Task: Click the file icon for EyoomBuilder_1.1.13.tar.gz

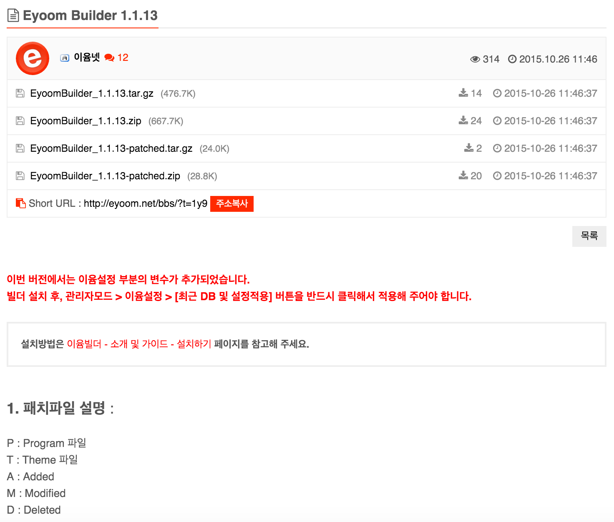Action: pos(20,93)
